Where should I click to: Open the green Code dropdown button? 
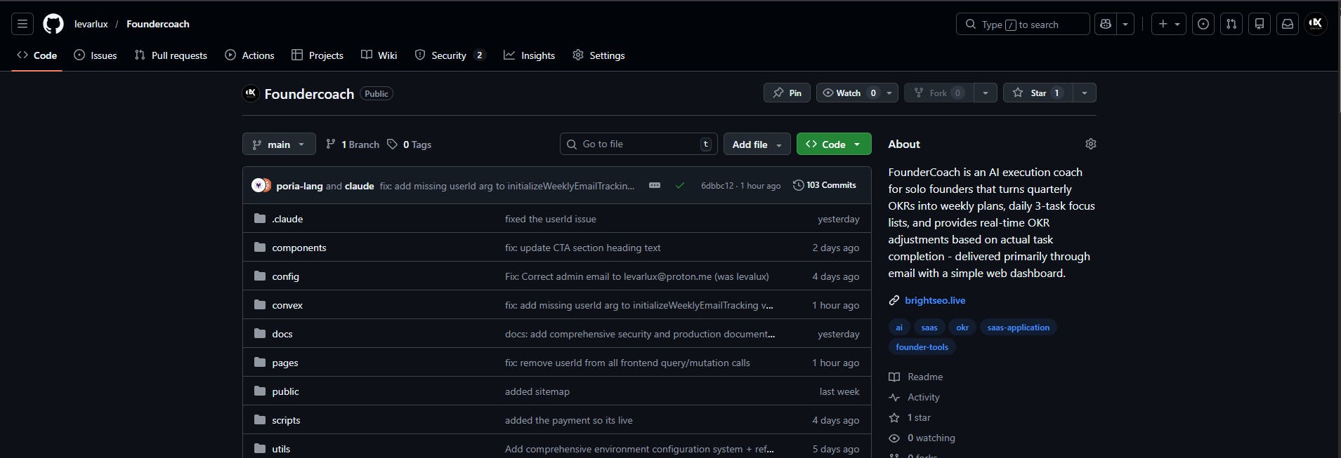tap(834, 144)
